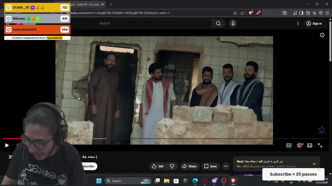Click into the YouTube search field

tap(154, 23)
